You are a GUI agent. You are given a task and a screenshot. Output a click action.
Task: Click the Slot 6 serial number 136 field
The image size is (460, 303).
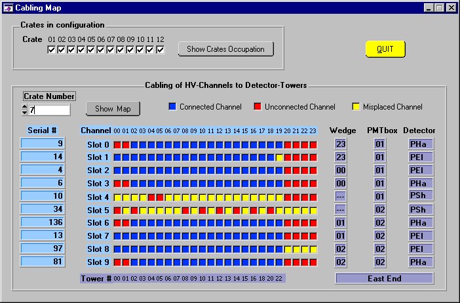(43, 222)
